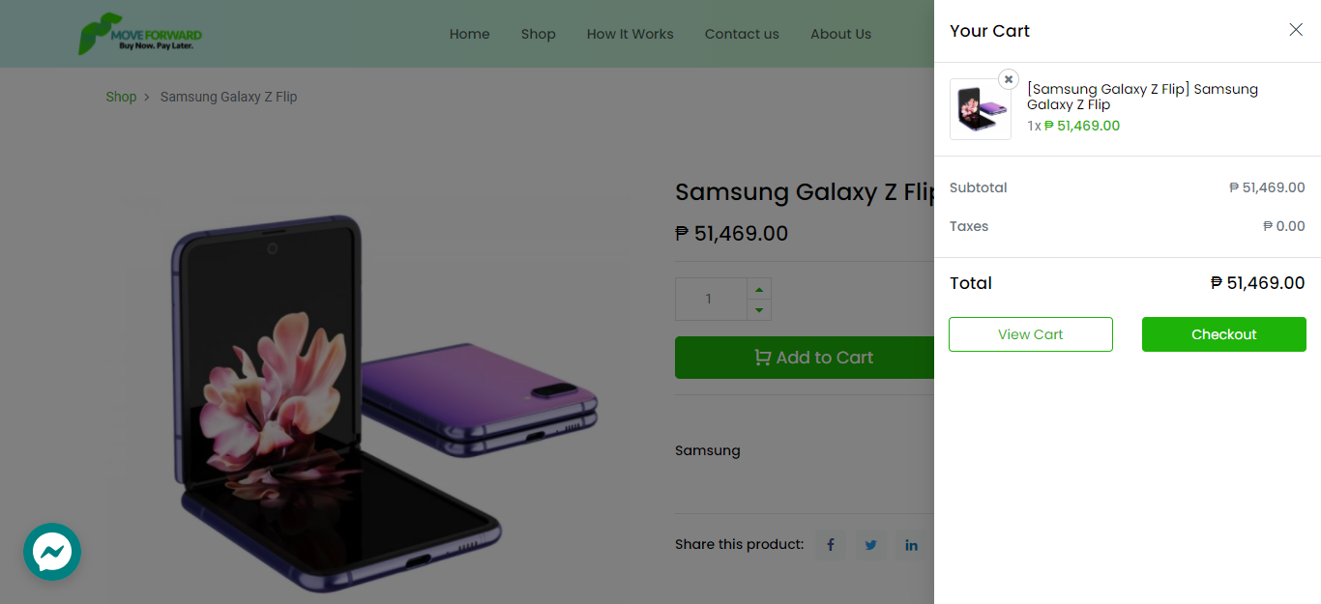This screenshot has height=604, width=1321.
Task: Click the Checkout button
Action: click(1223, 333)
